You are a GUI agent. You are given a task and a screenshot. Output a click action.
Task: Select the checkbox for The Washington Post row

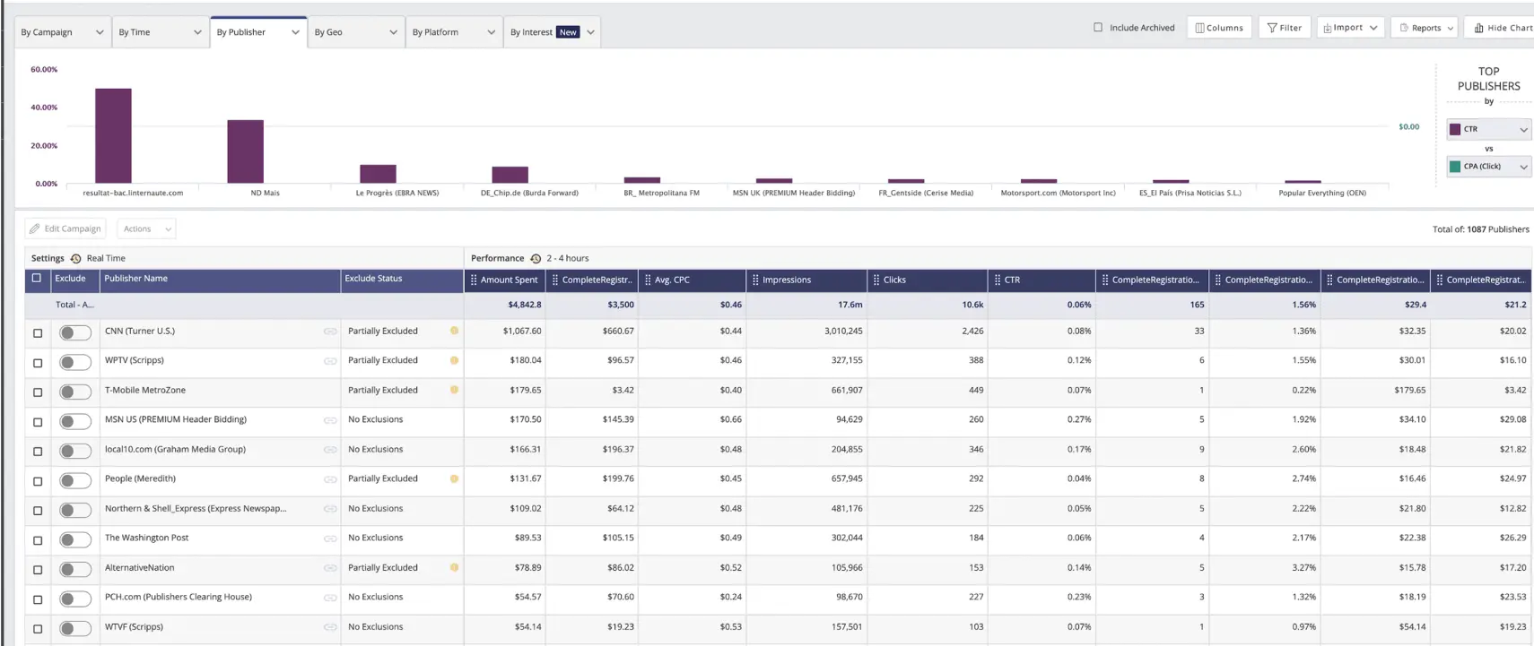[38, 540]
